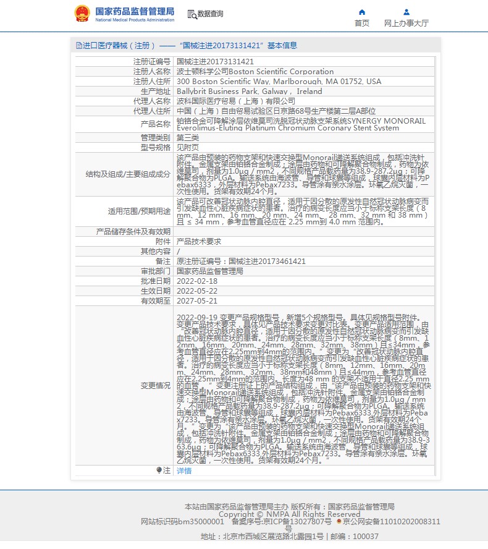Click 网站标识码bm35000001 footer text
488x549 pixels.
tap(182, 522)
